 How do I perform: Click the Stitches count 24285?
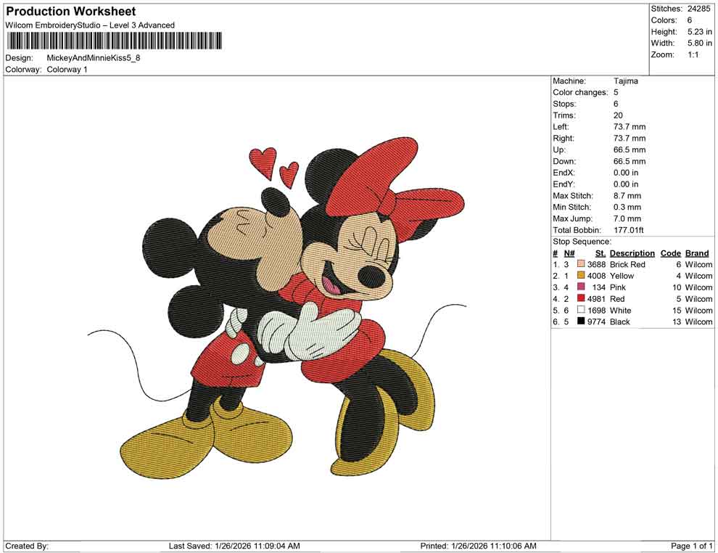698,9
